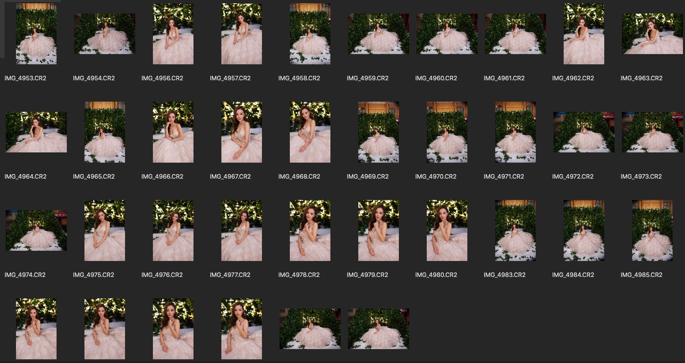
Task: Select the IMG_4969.CR2 photo
Action: click(378, 132)
